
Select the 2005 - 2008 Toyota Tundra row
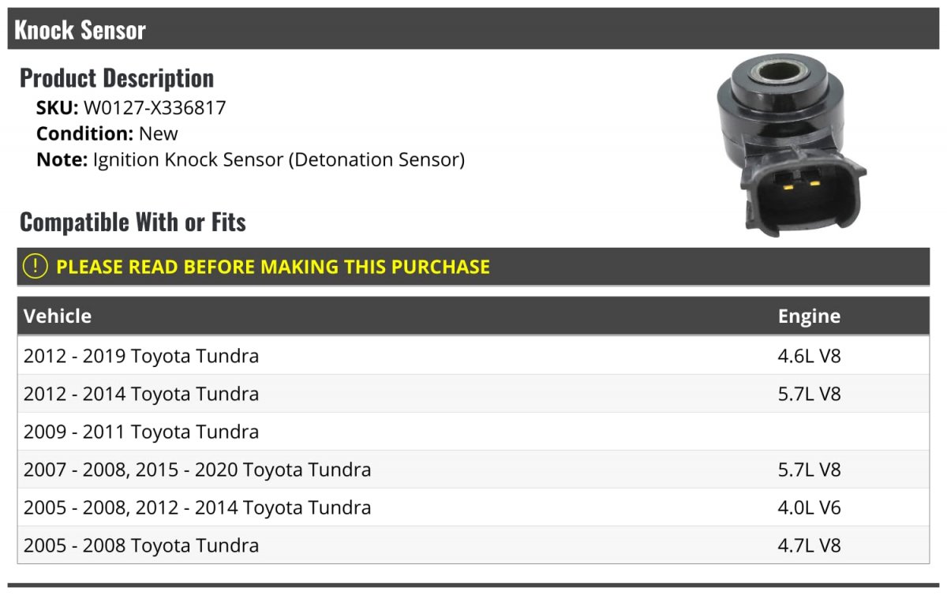[473, 545]
